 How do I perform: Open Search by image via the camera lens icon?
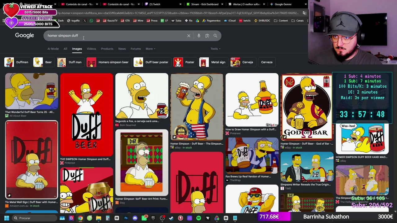207,36
